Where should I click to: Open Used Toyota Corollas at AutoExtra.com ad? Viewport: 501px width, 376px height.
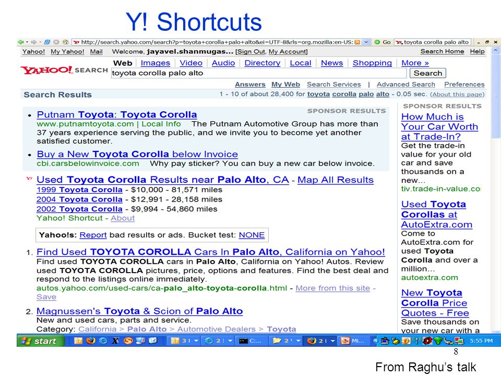coord(437,214)
